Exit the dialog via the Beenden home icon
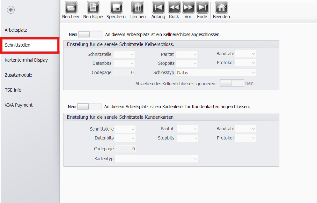 [x=221, y=7]
